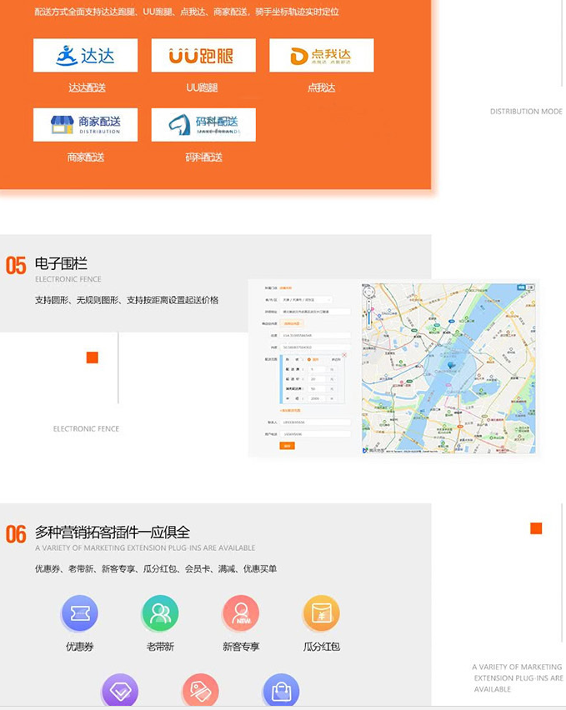
Task: Click the Tencent map logo at map corner
Action: (x=373, y=450)
